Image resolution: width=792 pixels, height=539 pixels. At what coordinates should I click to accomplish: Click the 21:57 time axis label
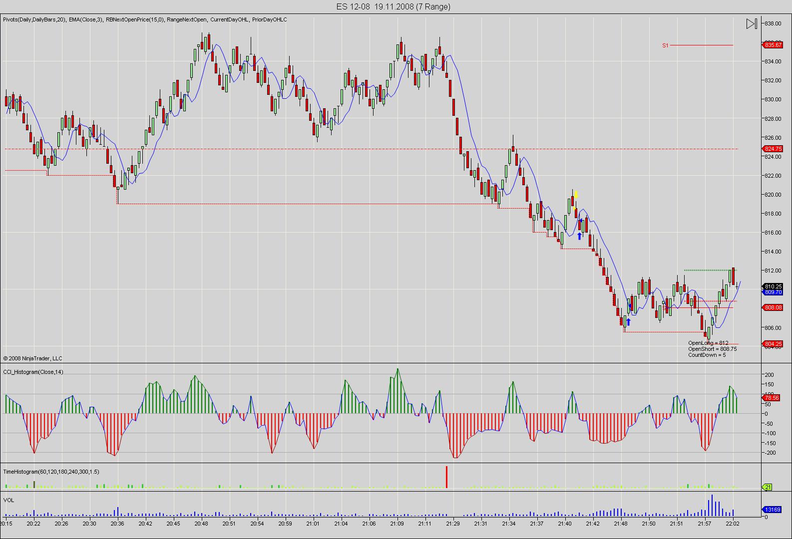click(705, 523)
